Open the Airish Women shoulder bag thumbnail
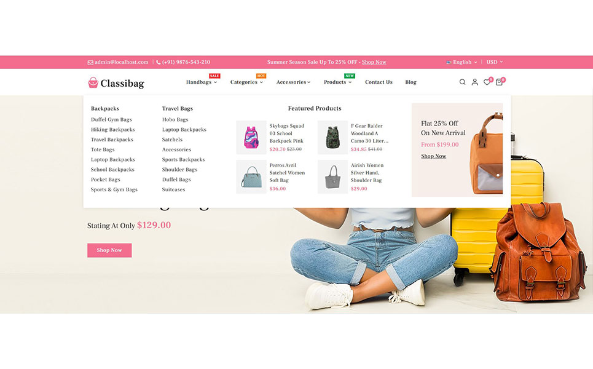 coord(332,177)
